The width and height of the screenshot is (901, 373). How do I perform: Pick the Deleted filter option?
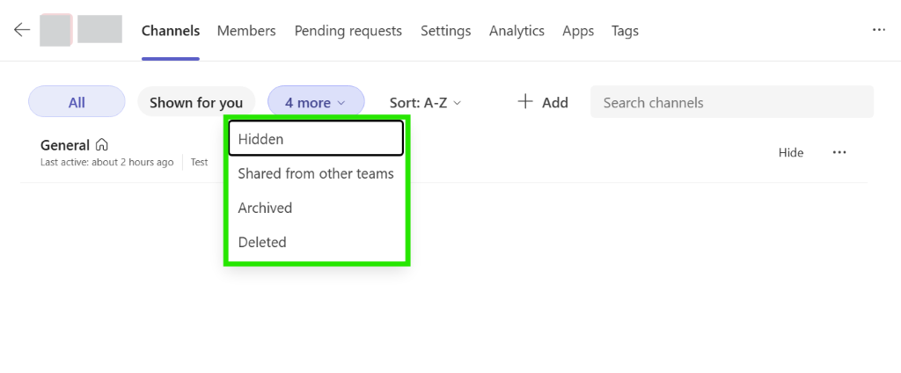(262, 242)
